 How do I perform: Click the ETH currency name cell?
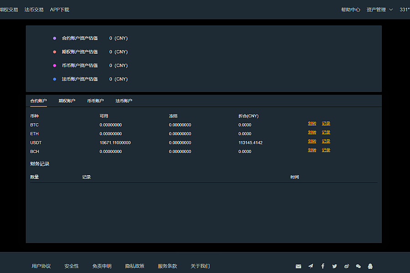[34, 134]
